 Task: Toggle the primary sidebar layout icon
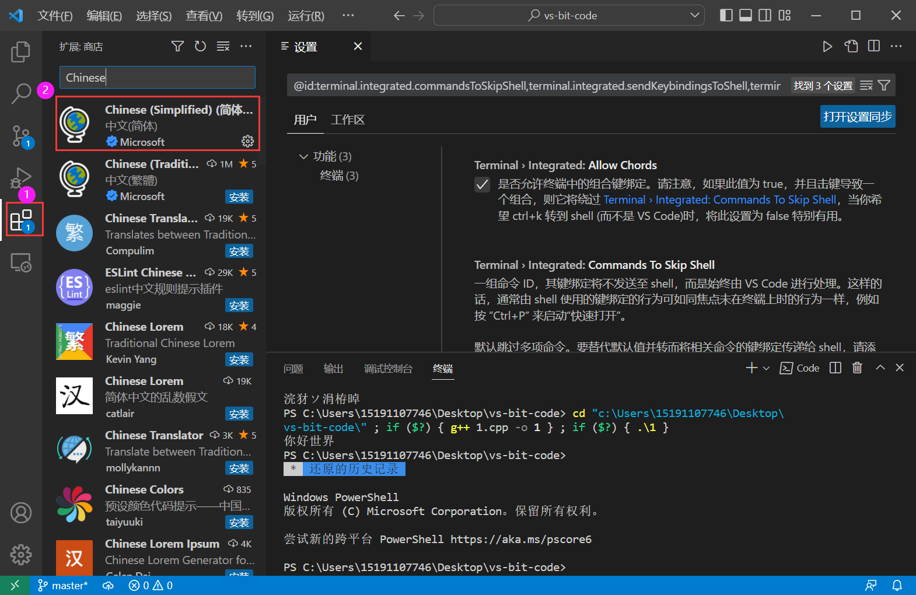click(726, 15)
